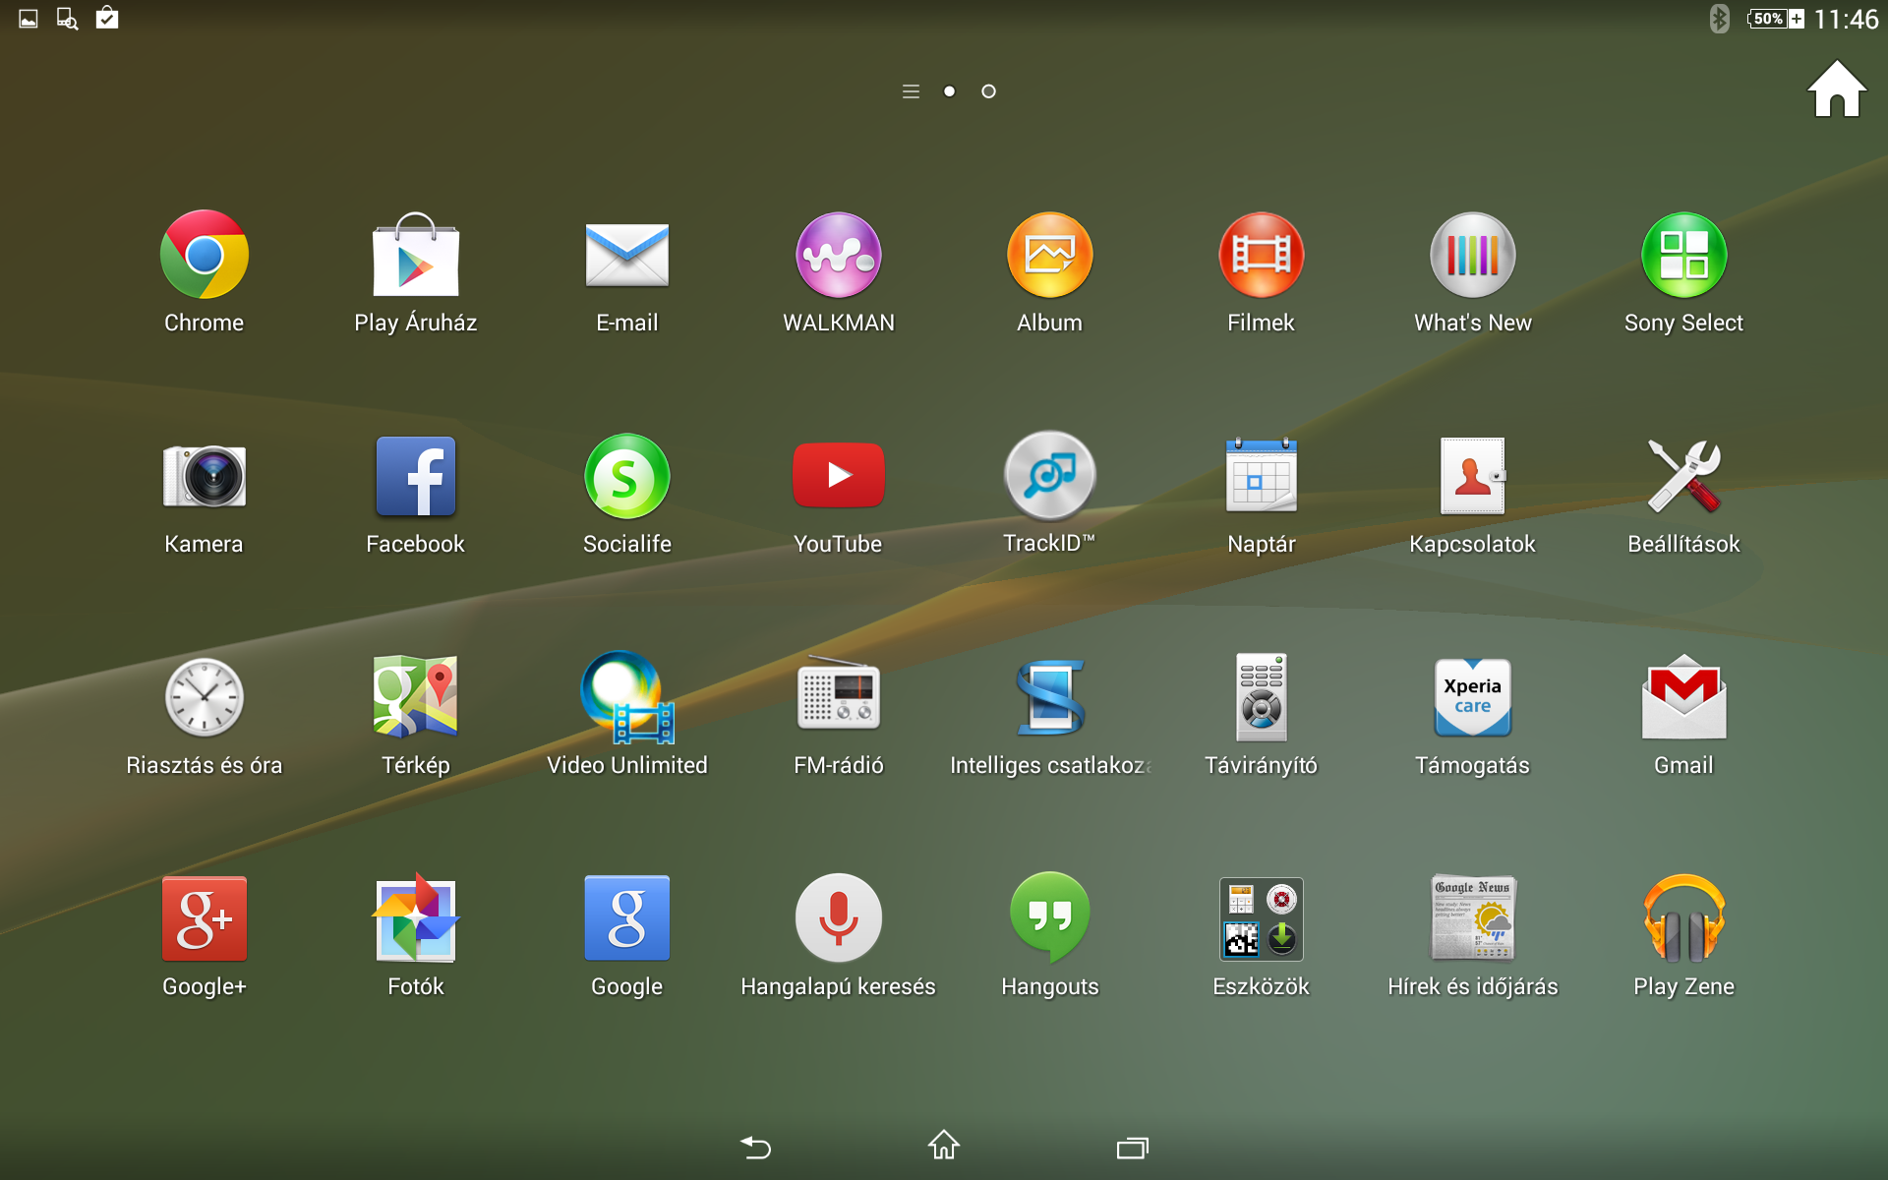Open the YouTube app

[839, 476]
